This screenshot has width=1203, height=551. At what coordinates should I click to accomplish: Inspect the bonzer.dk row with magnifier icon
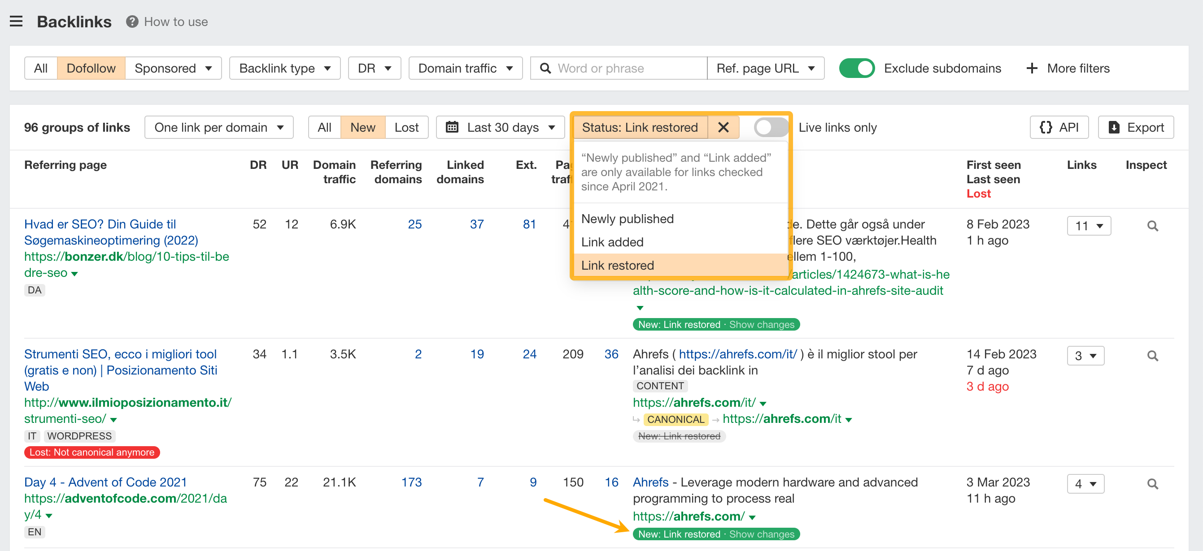coord(1153,226)
